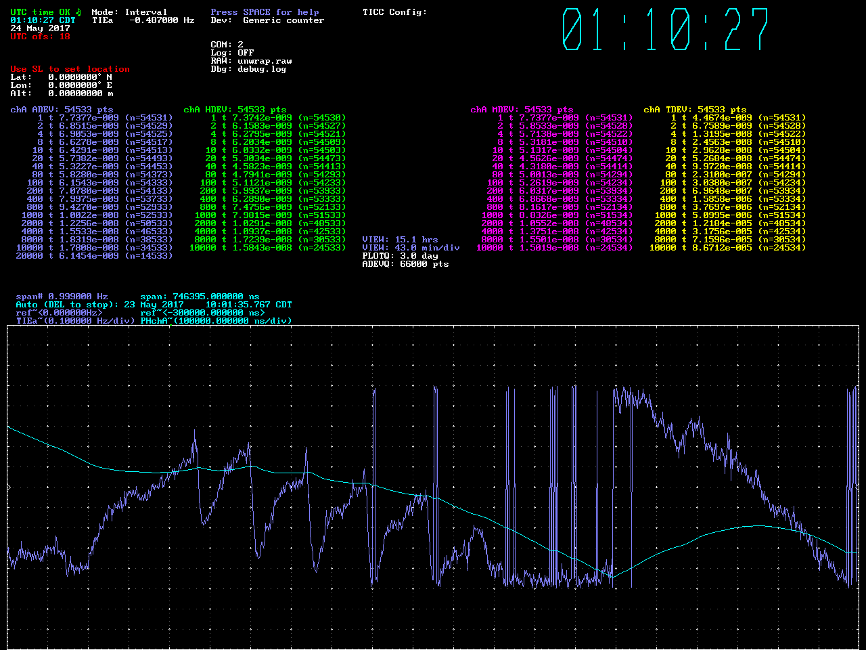This screenshot has height=650, width=866.
Task: Click the left-edge center marker arrow of the plot
Action: 9,487
